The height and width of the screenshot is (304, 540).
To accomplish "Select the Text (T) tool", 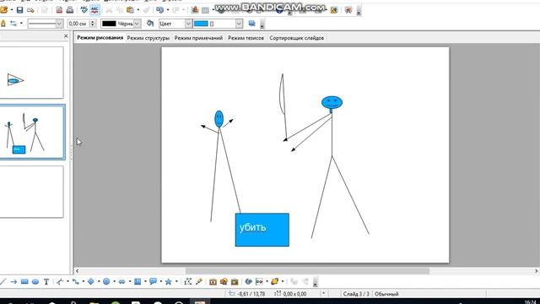I will pos(46,282).
